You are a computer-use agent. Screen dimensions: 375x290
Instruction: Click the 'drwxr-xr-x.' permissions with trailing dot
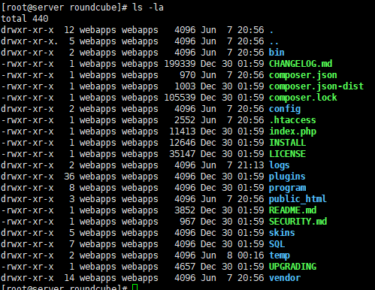point(29,41)
